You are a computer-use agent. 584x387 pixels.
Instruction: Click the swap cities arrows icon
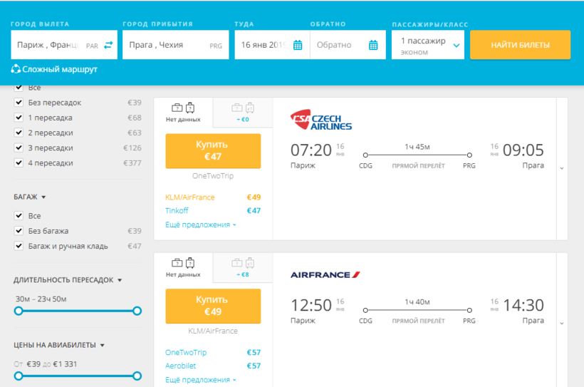108,45
